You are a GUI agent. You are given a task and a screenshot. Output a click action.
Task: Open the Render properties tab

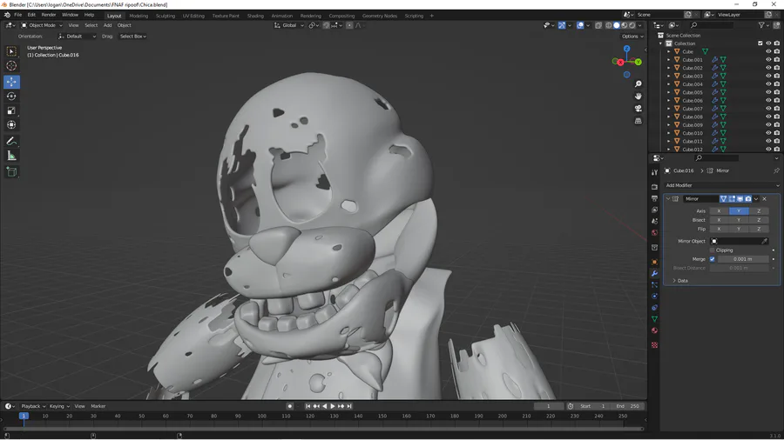(654, 187)
